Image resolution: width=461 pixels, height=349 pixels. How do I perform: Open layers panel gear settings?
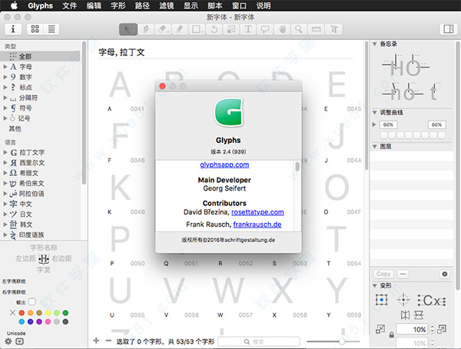point(445,274)
